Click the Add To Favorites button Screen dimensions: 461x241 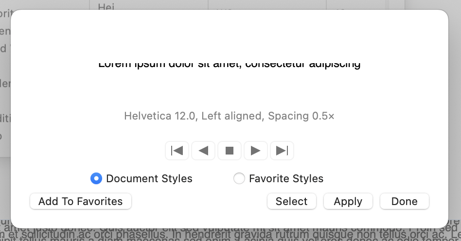(x=81, y=201)
